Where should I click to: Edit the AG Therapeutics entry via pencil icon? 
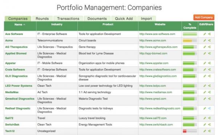coord(205,47)
